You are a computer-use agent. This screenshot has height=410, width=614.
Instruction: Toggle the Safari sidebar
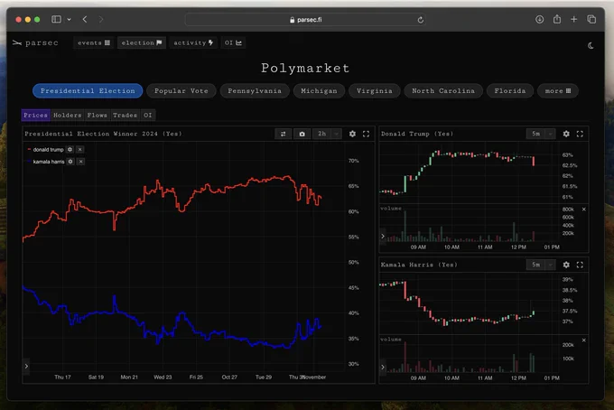(x=56, y=19)
